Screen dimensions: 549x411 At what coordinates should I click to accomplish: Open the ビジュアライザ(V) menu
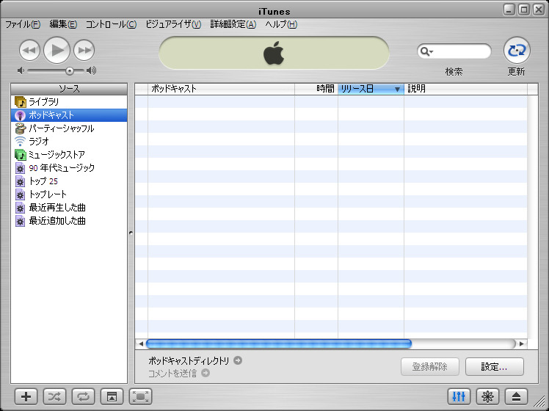pos(173,24)
